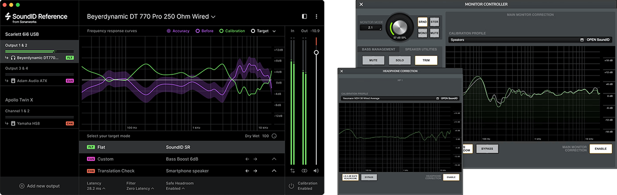Go to previous Custom preset with left arrow

(247, 159)
